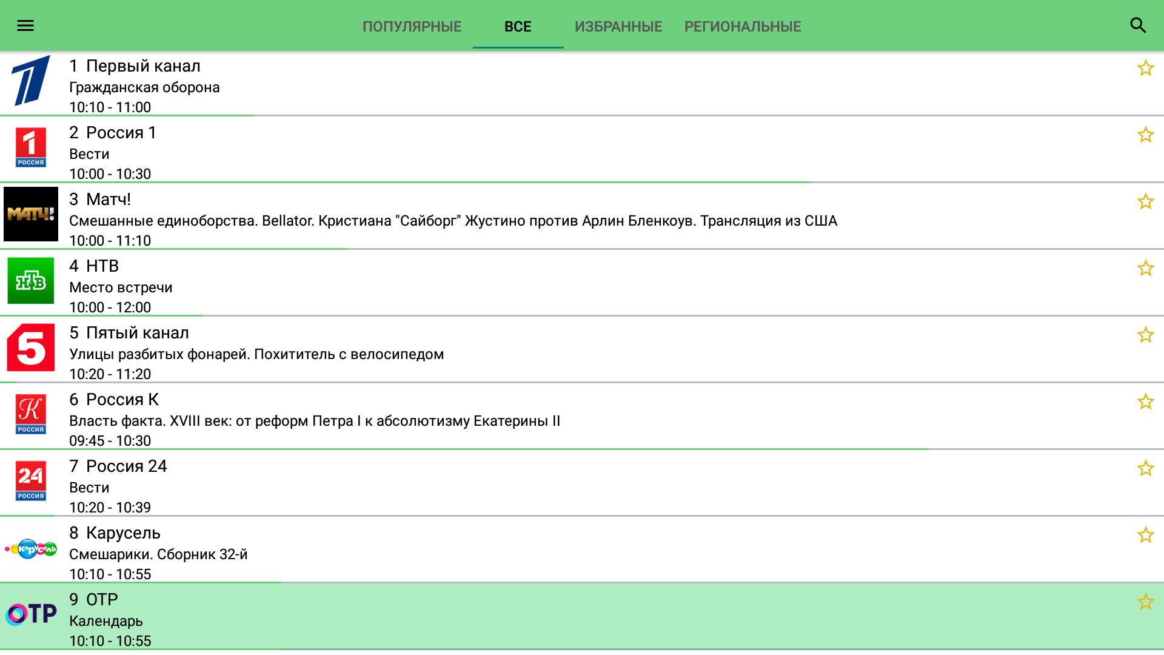This screenshot has width=1164, height=655.
Task: Star the Карусель channel
Action: [x=1145, y=535]
